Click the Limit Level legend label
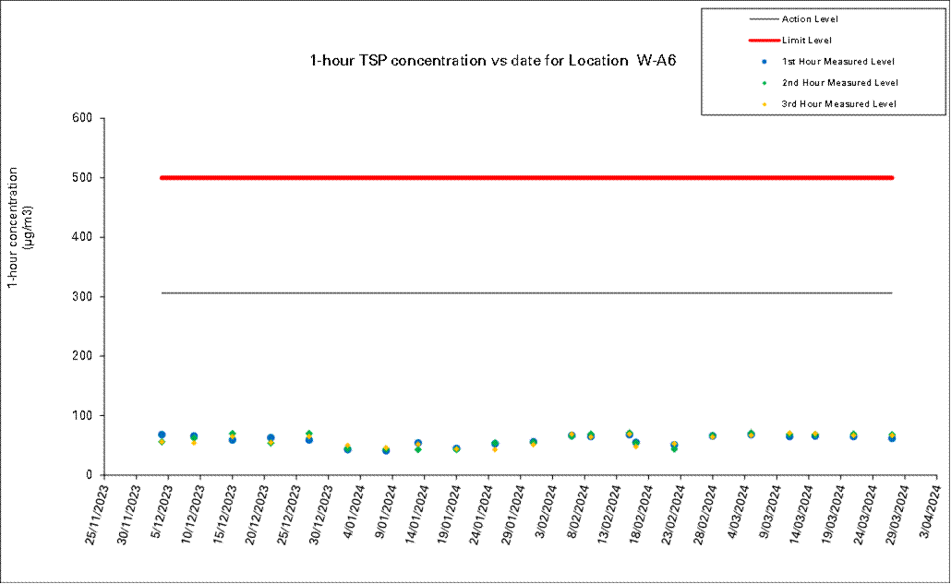Image resolution: width=951 pixels, height=584 pixels. click(x=807, y=40)
